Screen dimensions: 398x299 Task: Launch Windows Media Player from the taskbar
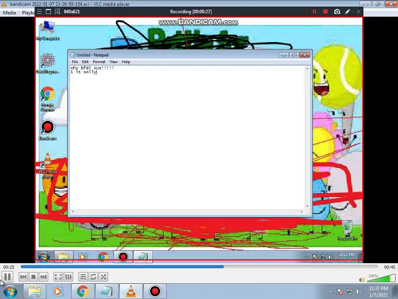click(58, 291)
